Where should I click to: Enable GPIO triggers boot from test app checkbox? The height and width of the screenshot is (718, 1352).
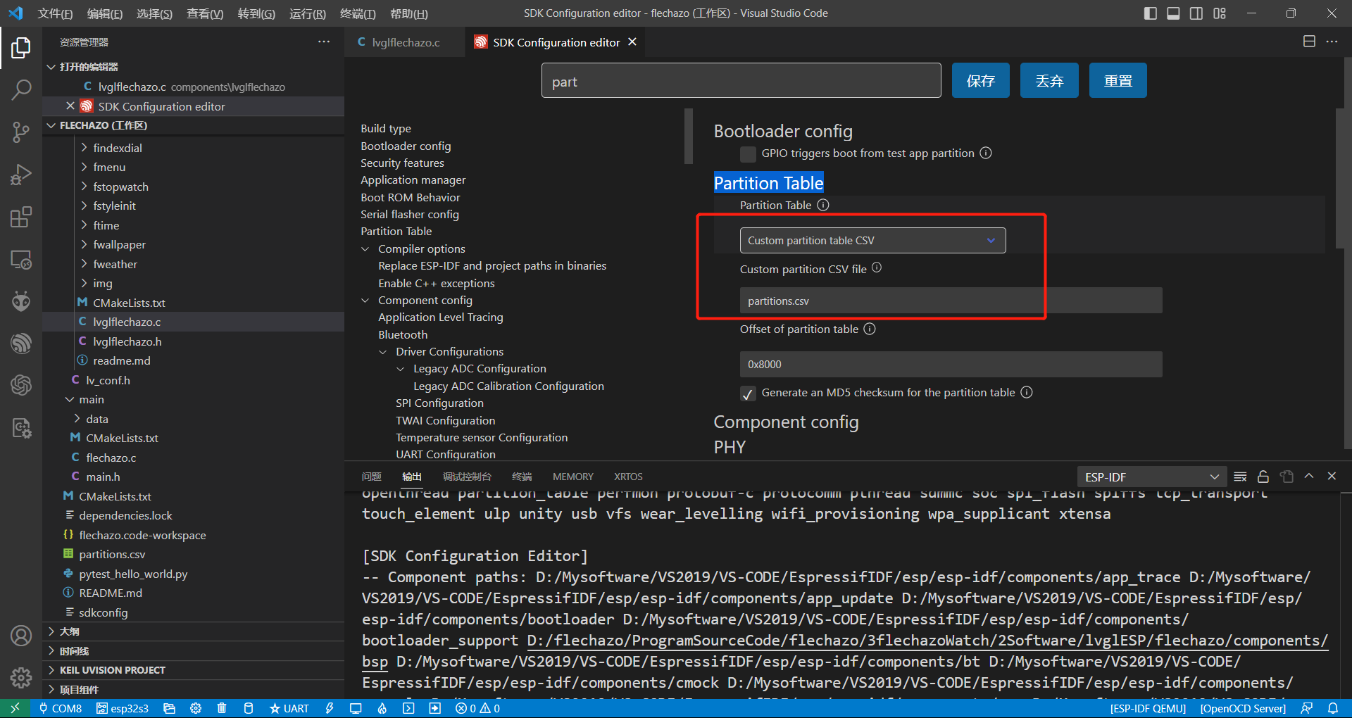pos(748,154)
